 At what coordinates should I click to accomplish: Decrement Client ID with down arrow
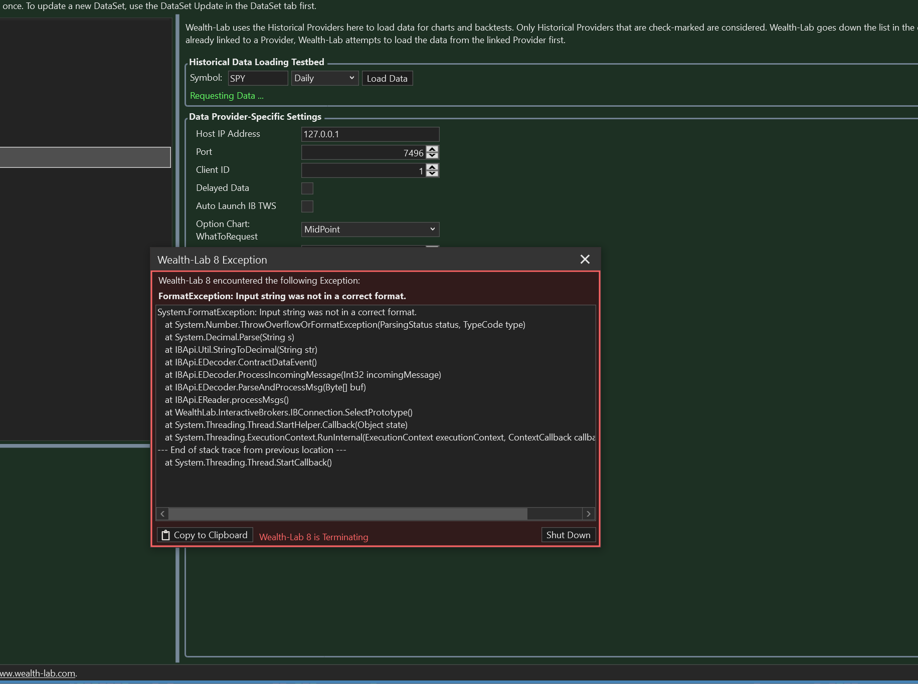432,174
